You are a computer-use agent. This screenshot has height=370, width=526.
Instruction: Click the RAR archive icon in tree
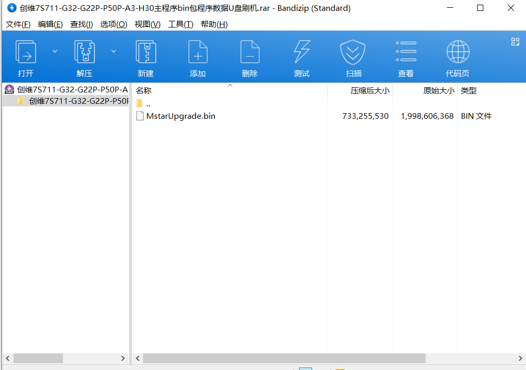[x=9, y=90]
